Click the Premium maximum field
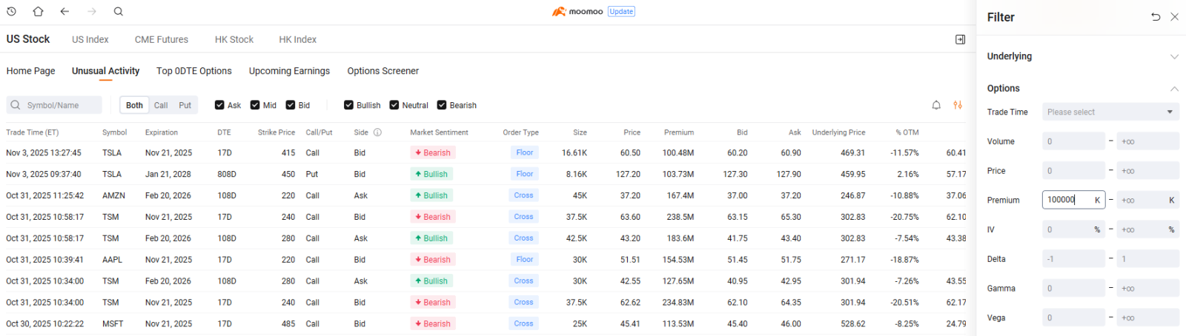1186x336 pixels. tap(1148, 200)
